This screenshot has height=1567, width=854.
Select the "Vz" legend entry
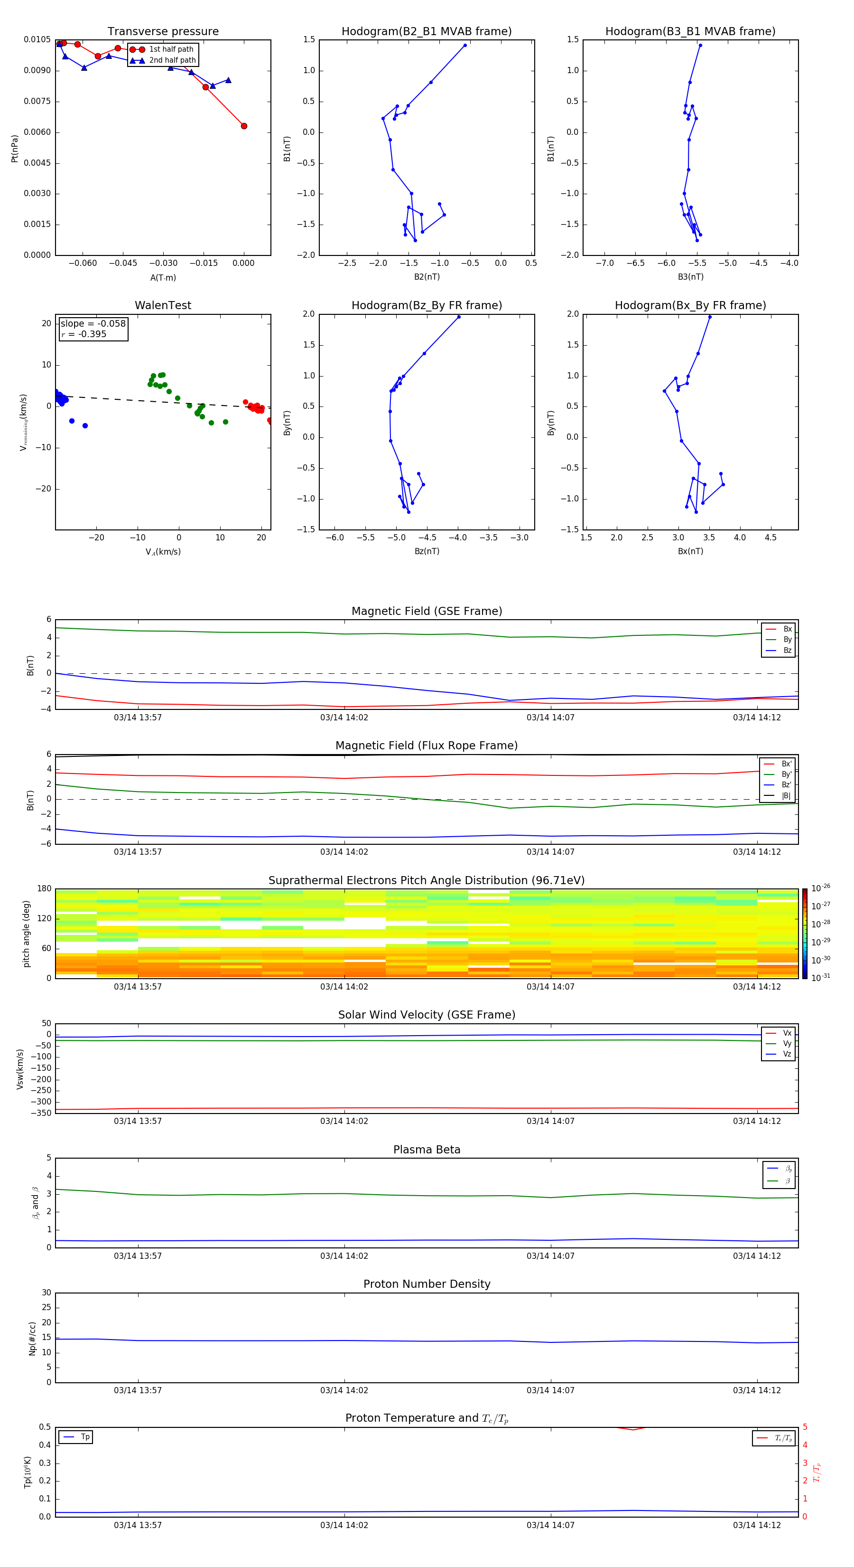coord(779,1054)
